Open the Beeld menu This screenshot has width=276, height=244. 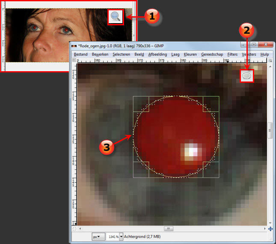coord(139,54)
